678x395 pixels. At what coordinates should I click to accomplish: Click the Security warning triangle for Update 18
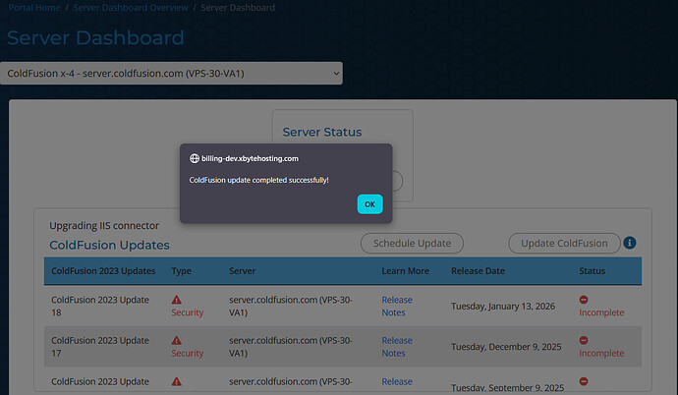click(x=177, y=300)
